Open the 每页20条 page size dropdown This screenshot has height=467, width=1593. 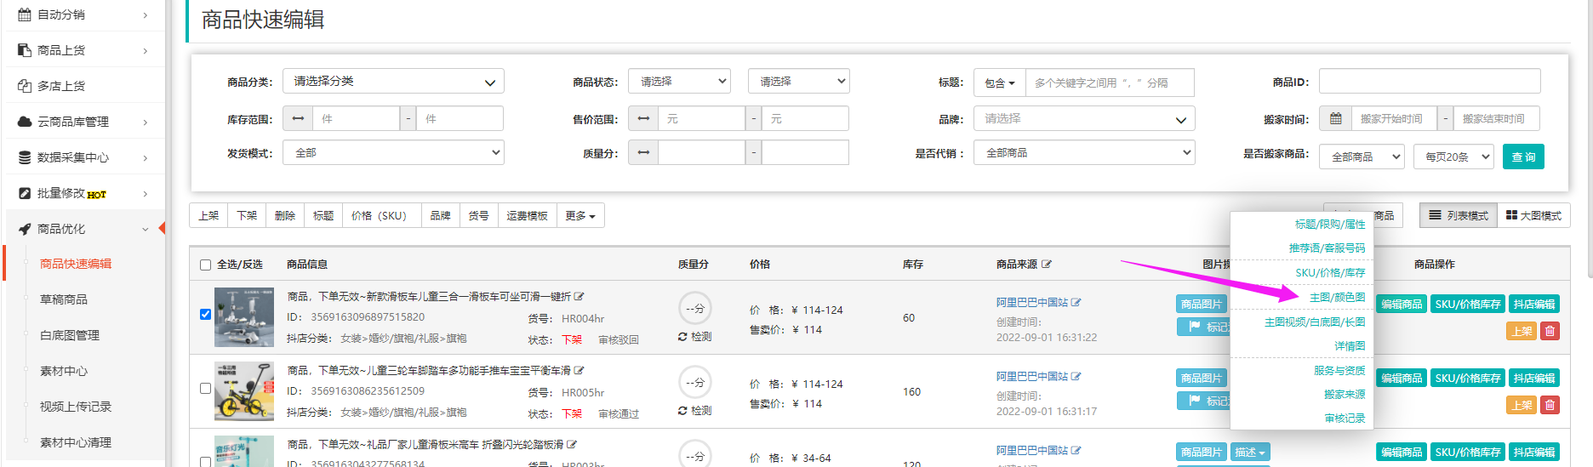[x=1453, y=157]
